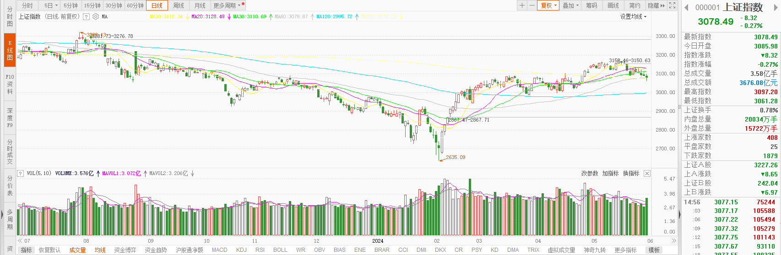The width and height of the screenshot is (781, 255).
Task: Switch to 分时 chart tab
Action: (27, 5)
